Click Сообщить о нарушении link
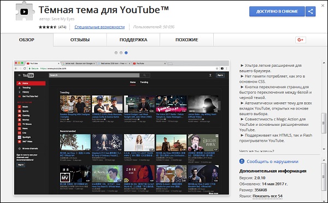Screen dimensions: 328x203 [272, 161]
